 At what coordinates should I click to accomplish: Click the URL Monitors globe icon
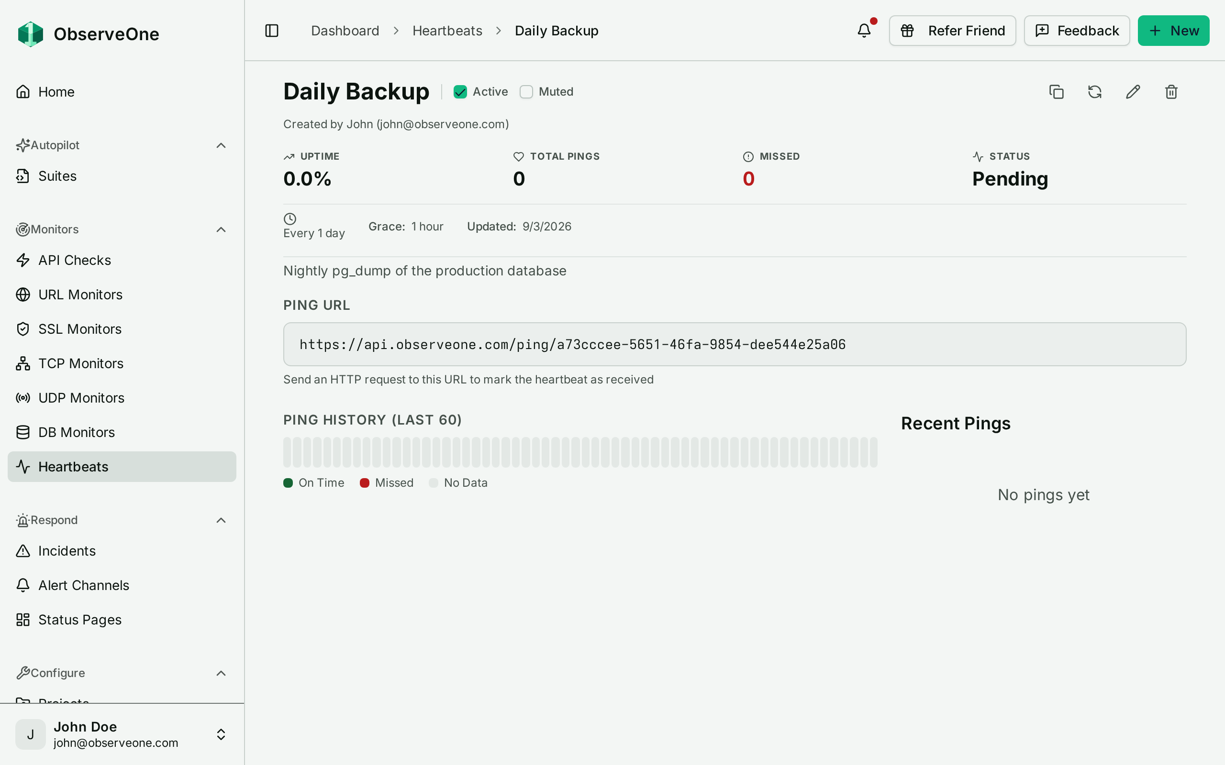coord(23,295)
